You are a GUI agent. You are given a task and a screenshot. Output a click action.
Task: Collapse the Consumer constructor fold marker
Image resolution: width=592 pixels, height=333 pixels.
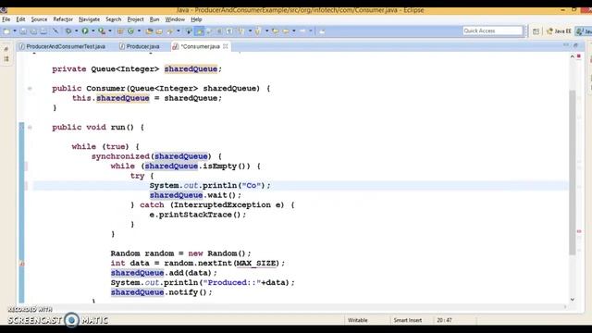(30, 89)
